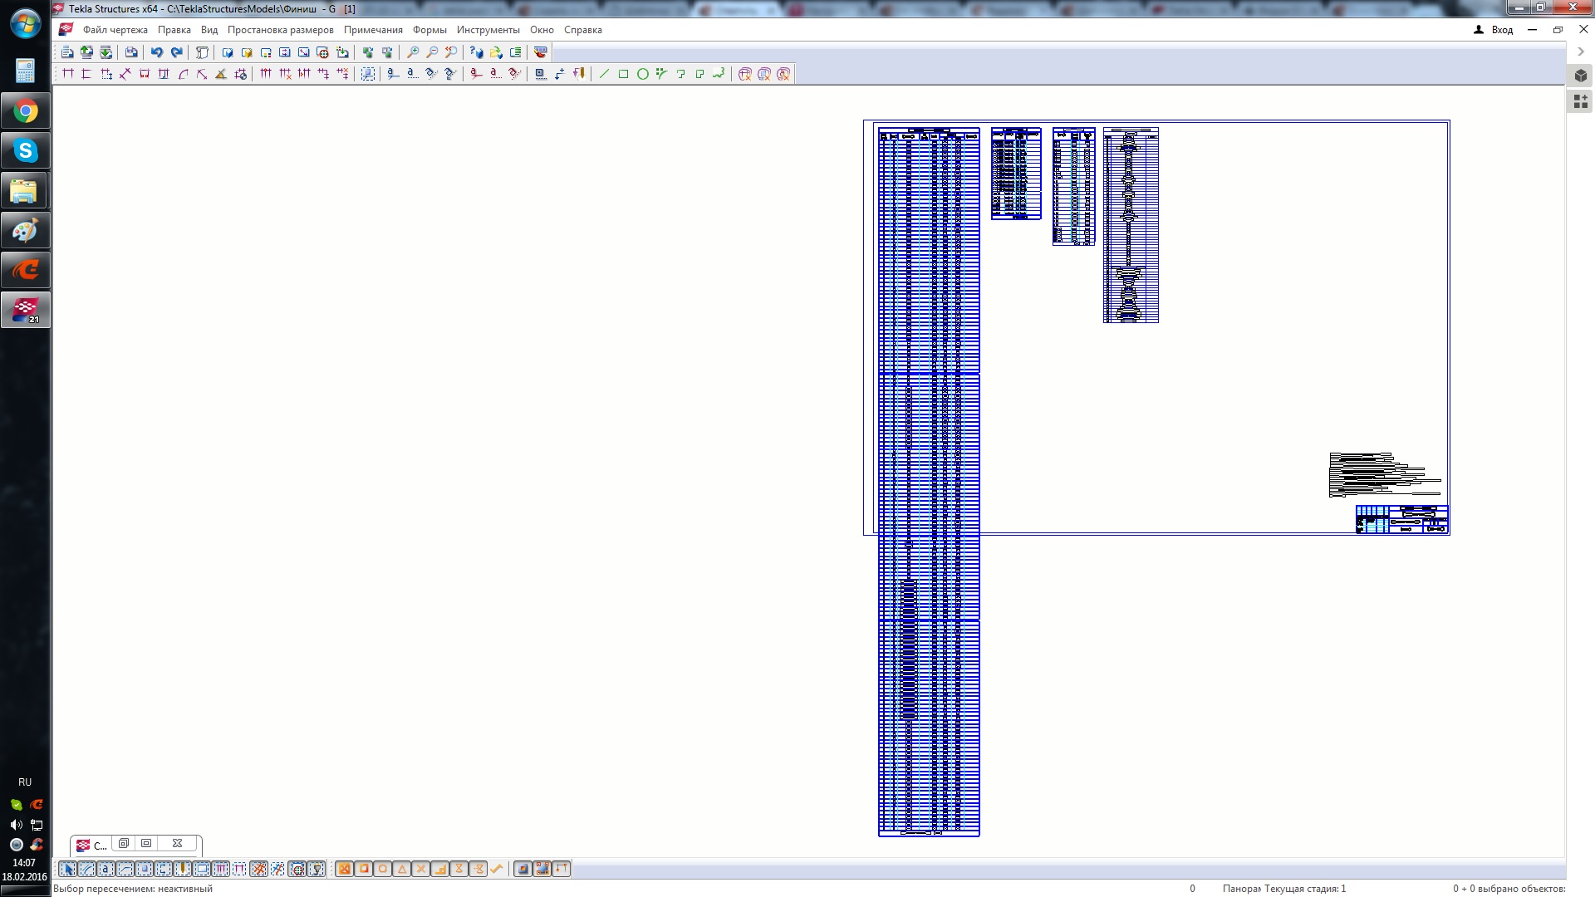1595x897 pixels.
Task: Select the zoom out magnifier tool
Action: pyautogui.click(x=432, y=52)
